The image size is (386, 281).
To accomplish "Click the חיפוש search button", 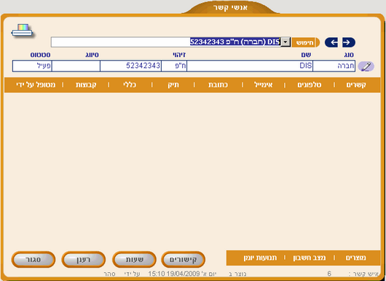I will (305, 42).
